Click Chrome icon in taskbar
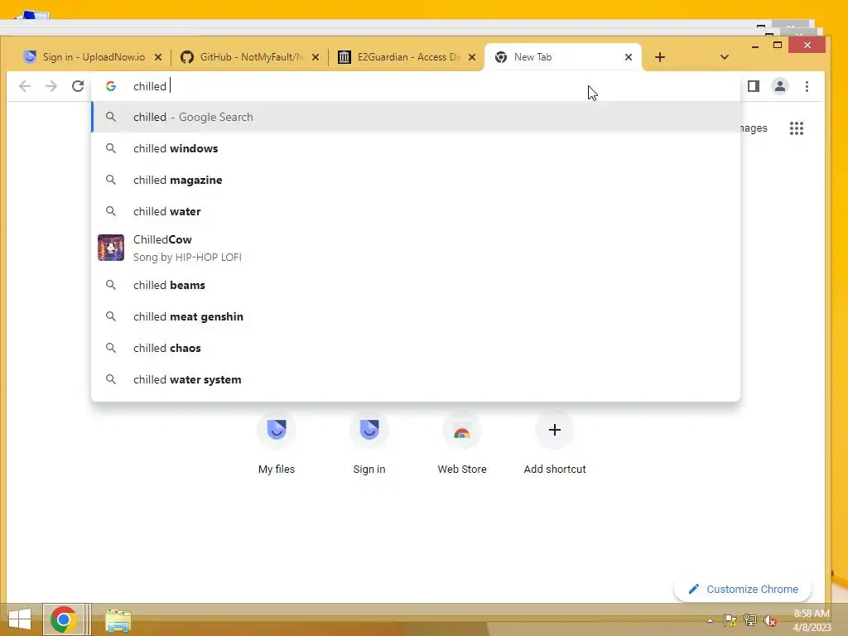Screen dimensions: 848x636 click(x=64, y=619)
